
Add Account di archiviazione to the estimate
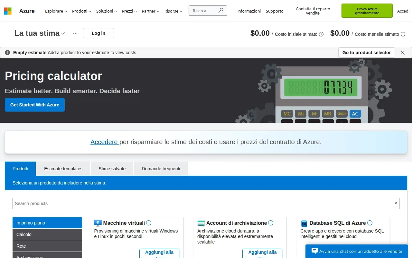262,253
